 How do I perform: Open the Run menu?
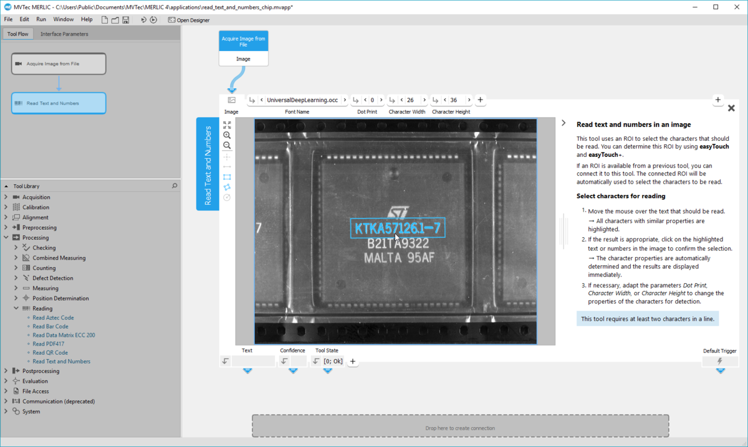(x=41, y=19)
